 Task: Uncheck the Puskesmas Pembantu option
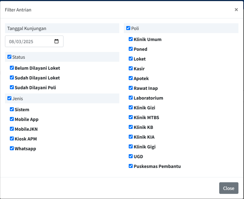pyautogui.click(x=131, y=166)
